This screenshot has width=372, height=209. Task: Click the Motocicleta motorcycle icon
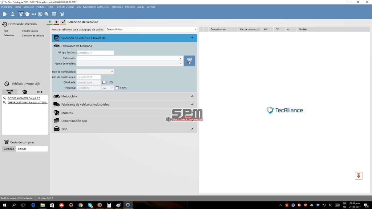[56, 96]
